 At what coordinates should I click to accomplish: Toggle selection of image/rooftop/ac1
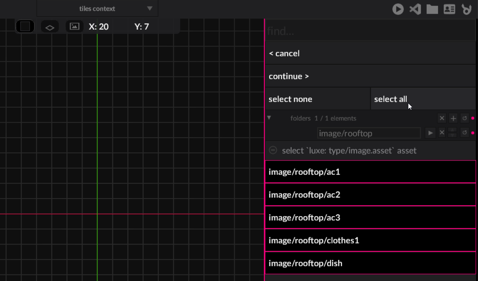pos(370,172)
